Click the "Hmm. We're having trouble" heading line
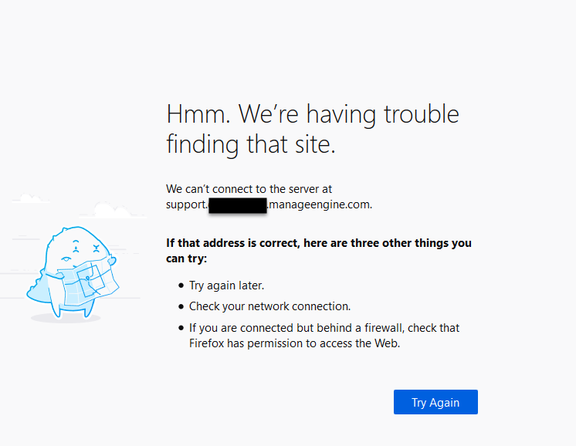This screenshot has height=446, width=576. (313, 114)
